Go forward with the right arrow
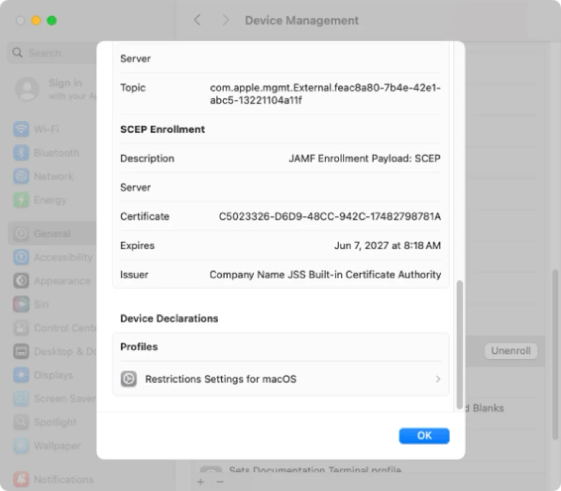 coord(225,20)
